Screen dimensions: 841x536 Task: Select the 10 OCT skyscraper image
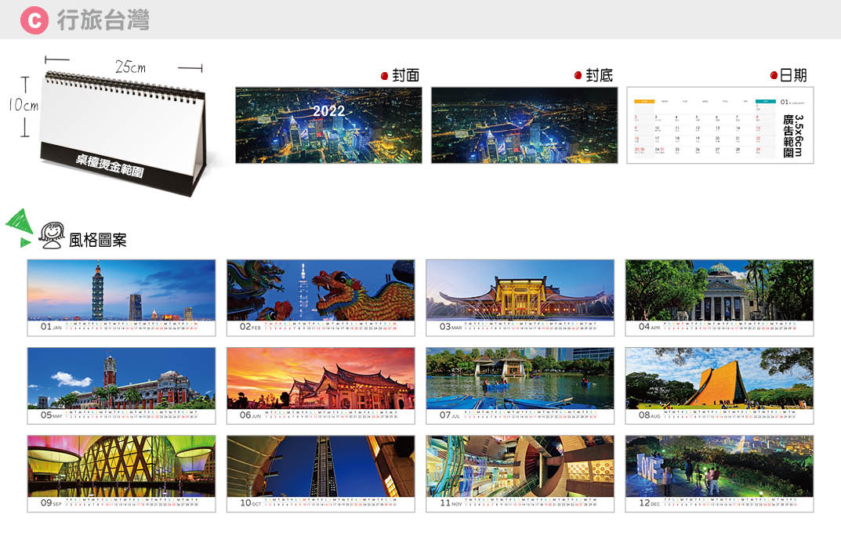321,466
